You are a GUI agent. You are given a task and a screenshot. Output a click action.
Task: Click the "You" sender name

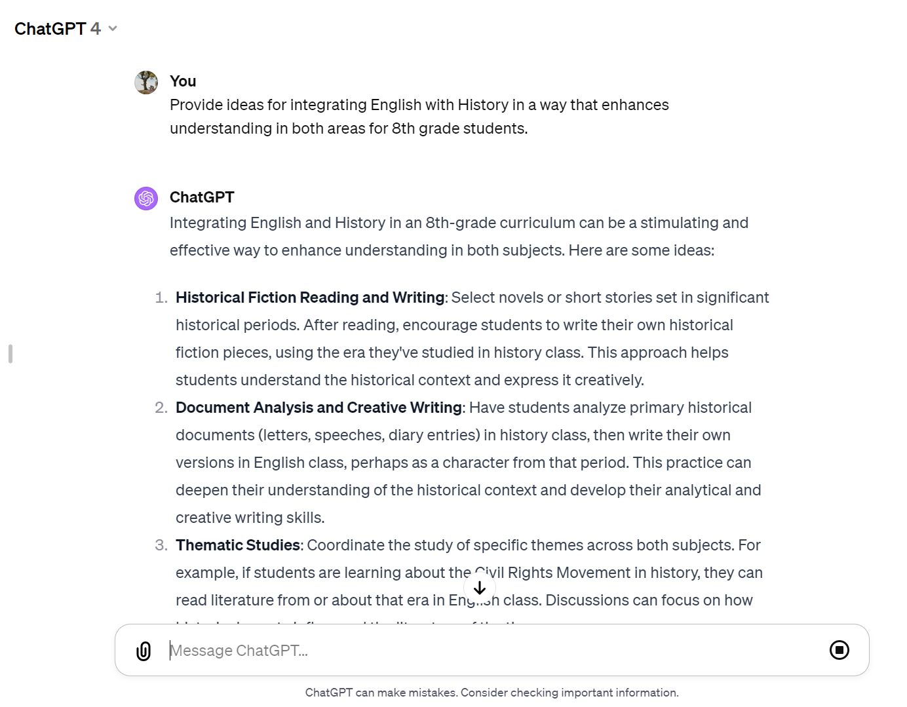(x=183, y=81)
